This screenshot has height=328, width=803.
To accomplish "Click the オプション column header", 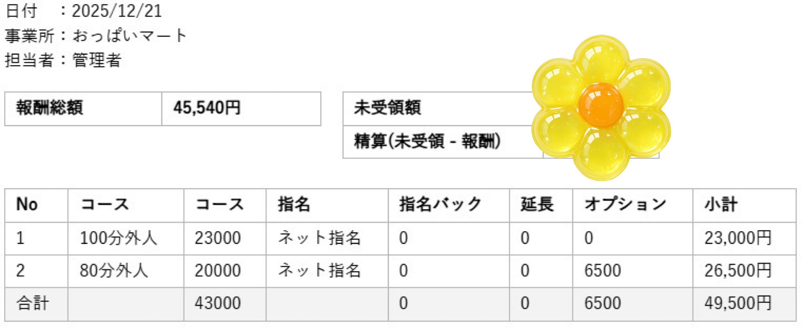I will 625,204.
